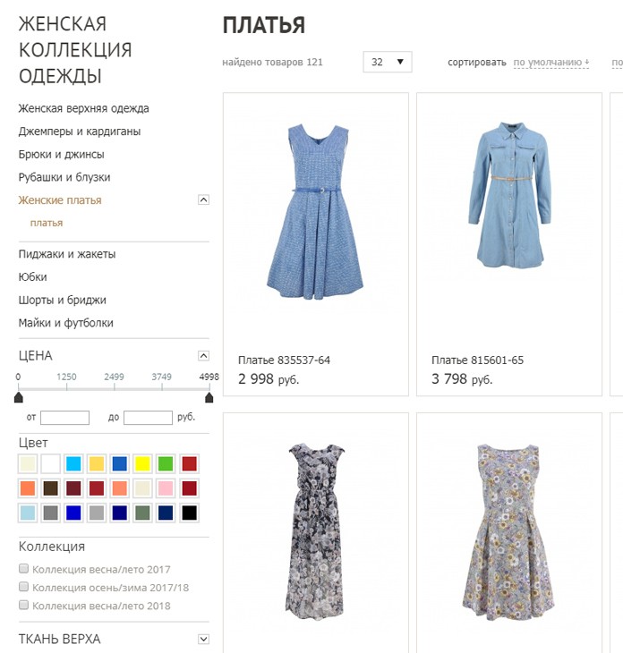The height and width of the screenshot is (653, 623).
Task: Open the 32 items-per-page dropdown
Action: (x=388, y=62)
